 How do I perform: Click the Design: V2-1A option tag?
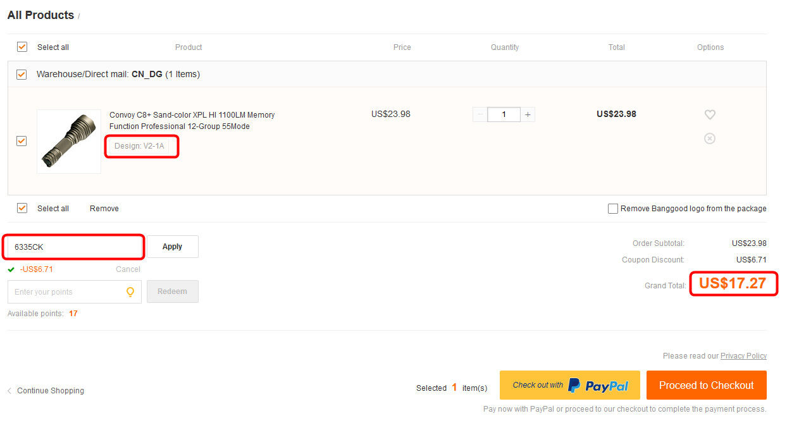coord(139,146)
